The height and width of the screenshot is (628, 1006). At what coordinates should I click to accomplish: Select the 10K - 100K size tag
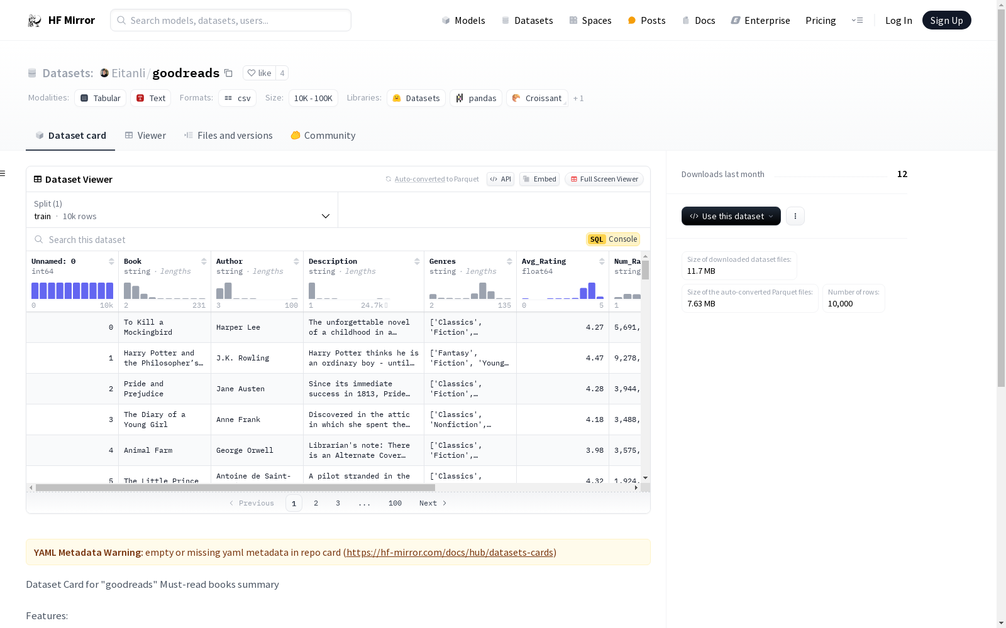click(313, 98)
